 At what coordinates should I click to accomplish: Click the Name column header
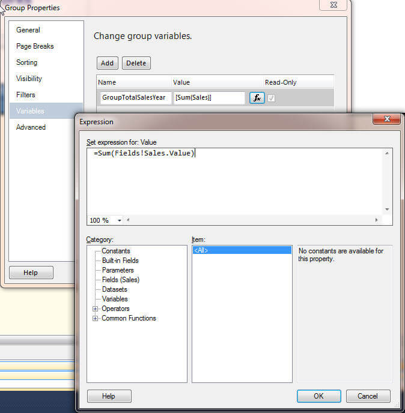click(x=134, y=82)
